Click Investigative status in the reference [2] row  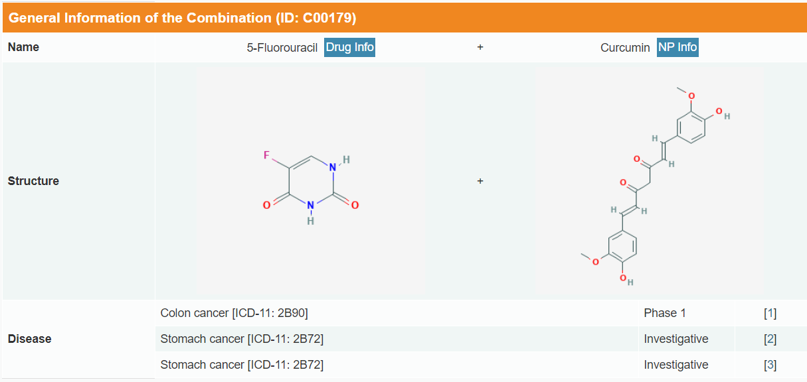[675, 339]
